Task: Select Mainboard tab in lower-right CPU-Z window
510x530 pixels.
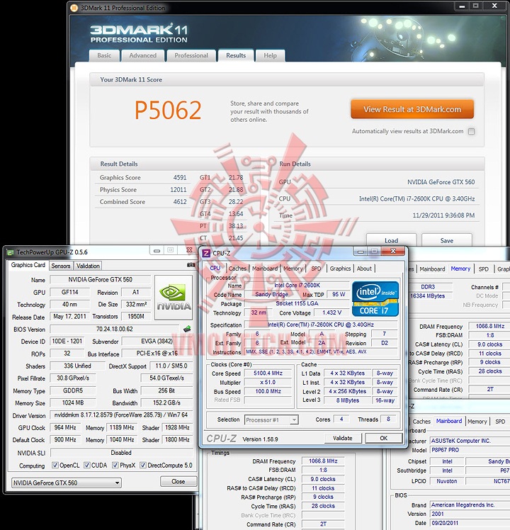Action: pos(449,421)
